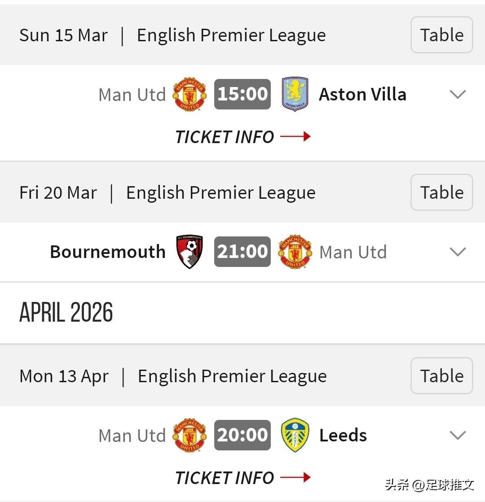The height and width of the screenshot is (502, 485).
Task: Click Man Utd crest in Aston Villa fixture
Action: (x=190, y=94)
